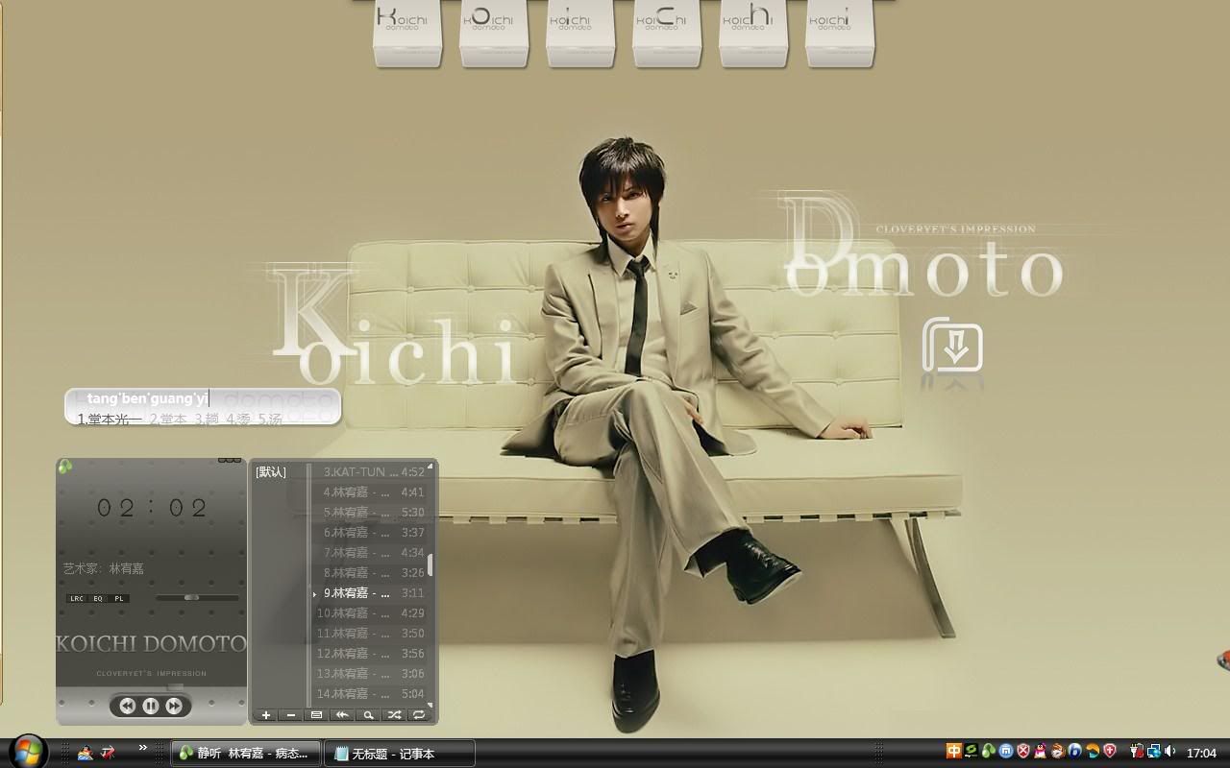Toggle the PL playlist panel

119,598
